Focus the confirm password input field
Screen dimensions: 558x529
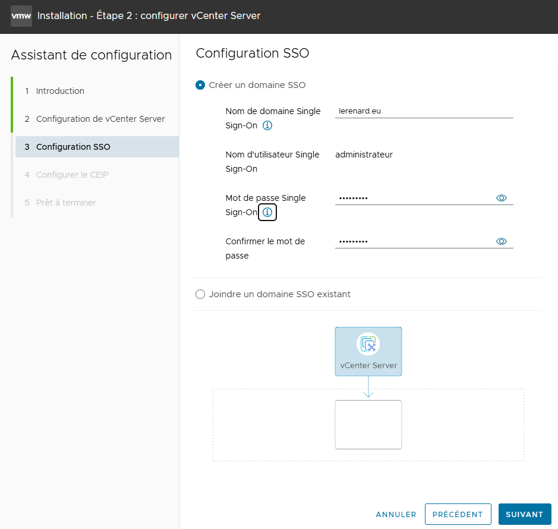coord(415,241)
